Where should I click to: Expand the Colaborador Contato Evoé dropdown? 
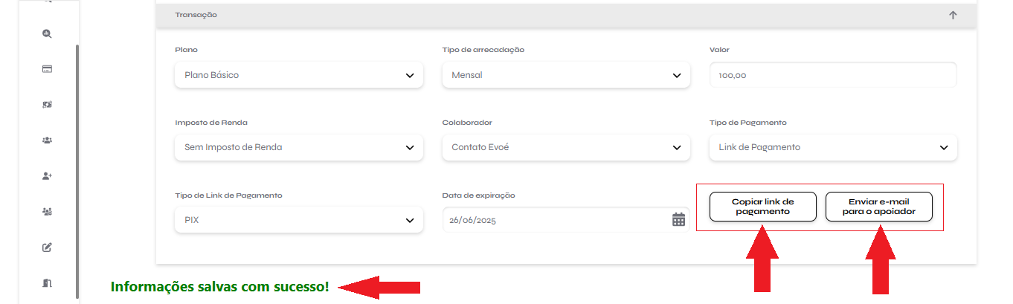[x=566, y=147]
